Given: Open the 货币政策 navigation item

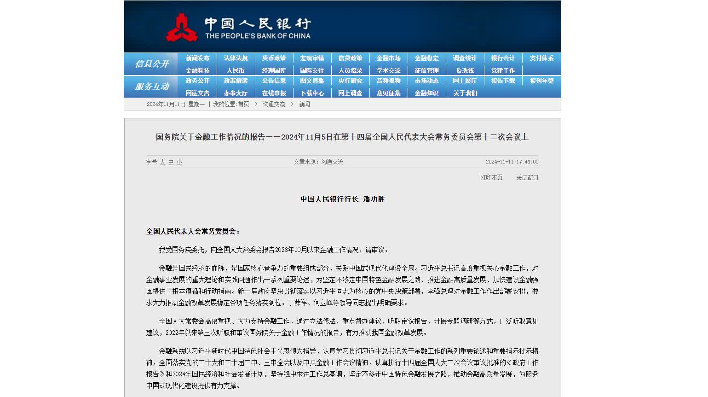Looking at the screenshot, I should coord(274,58).
